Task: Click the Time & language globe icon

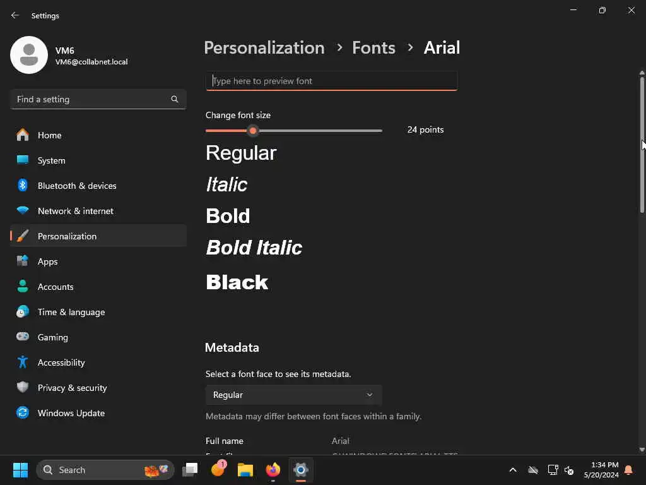Action: pyautogui.click(x=23, y=311)
